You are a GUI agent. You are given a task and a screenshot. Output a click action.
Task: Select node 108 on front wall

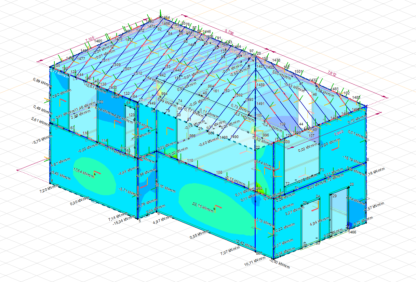pyautogui.click(x=219, y=172)
